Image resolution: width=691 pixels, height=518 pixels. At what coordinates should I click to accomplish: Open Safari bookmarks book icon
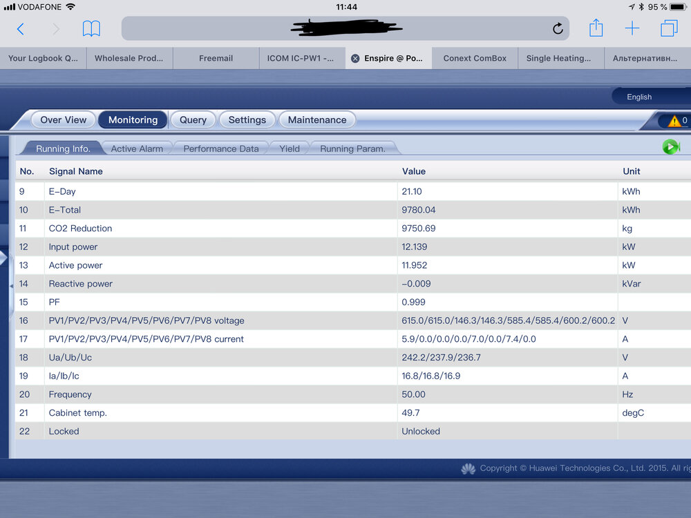(91, 28)
